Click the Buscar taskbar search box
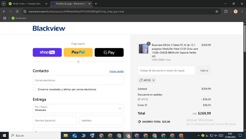246x139 pixels. [x=35, y=136]
